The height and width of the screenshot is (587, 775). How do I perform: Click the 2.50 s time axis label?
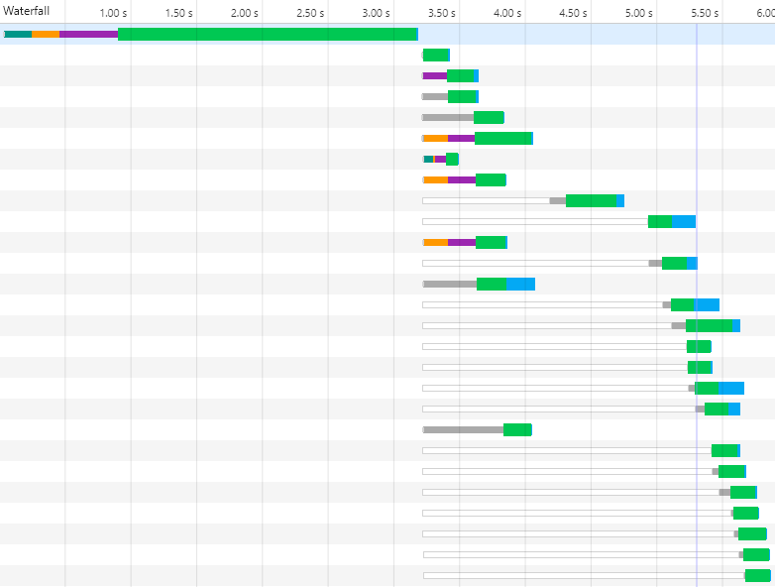pyautogui.click(x=309, y=13)
